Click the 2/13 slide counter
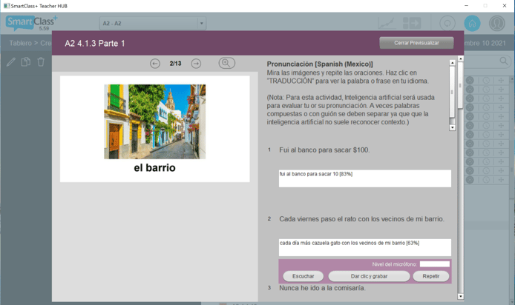The height and width of the screenshot is (305, 515). (x=175, y=63)
